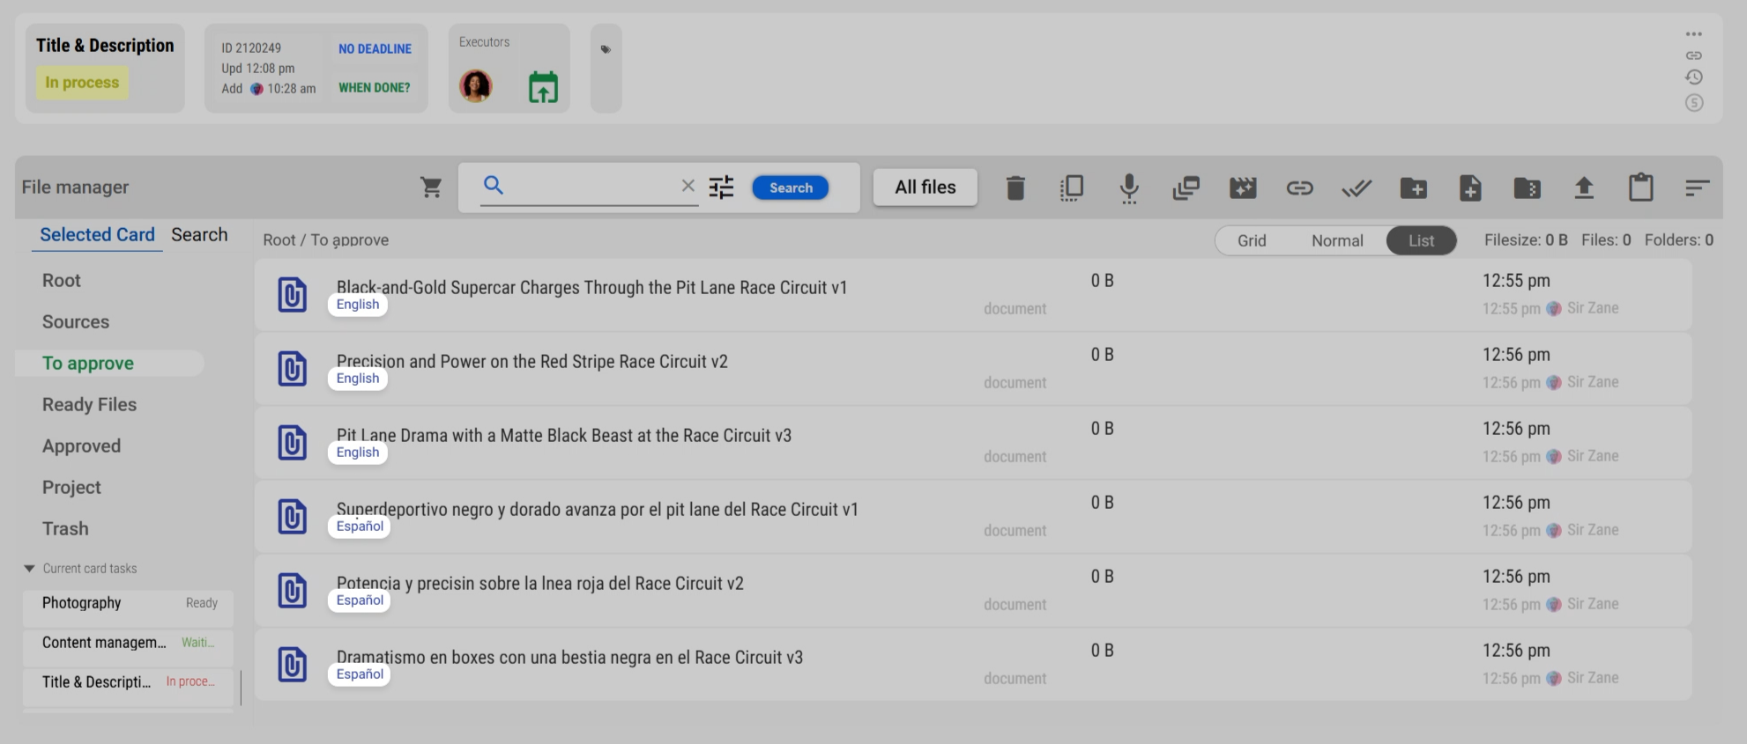Click the microphone voice icon
The width and height of the screenshot is (1747, 744).
[1129, 188]
